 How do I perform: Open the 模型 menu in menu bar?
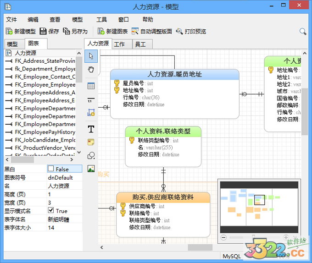point(77,19)
